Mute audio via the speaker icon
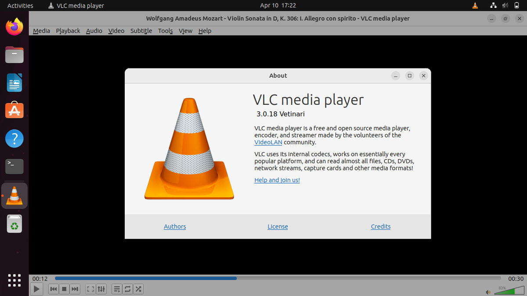 point(487,291)
